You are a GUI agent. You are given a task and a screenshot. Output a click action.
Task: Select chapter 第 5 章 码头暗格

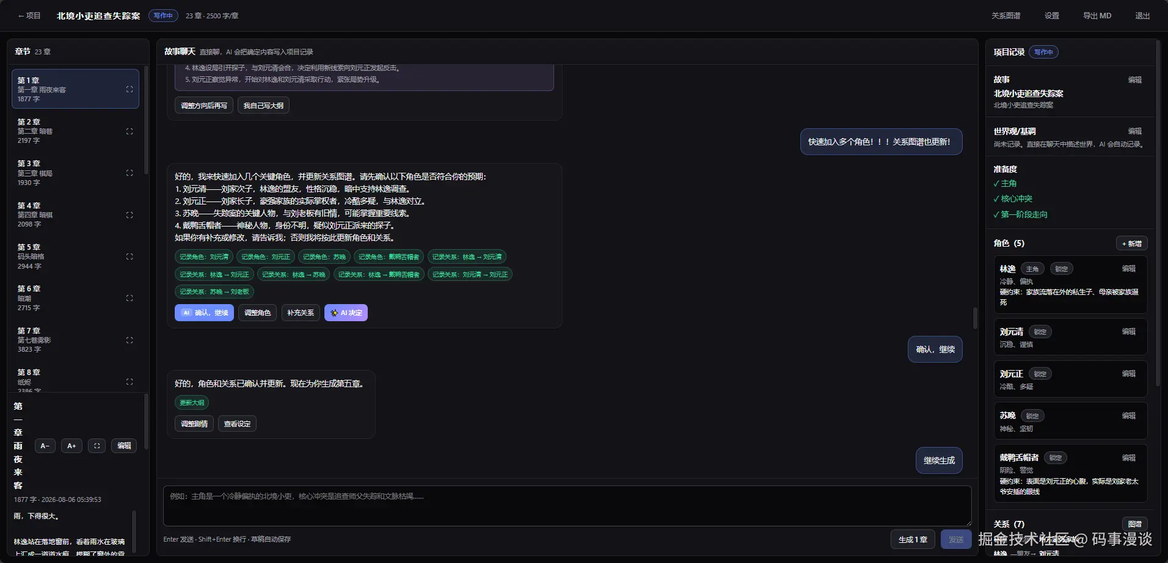[x=75, y=256]
